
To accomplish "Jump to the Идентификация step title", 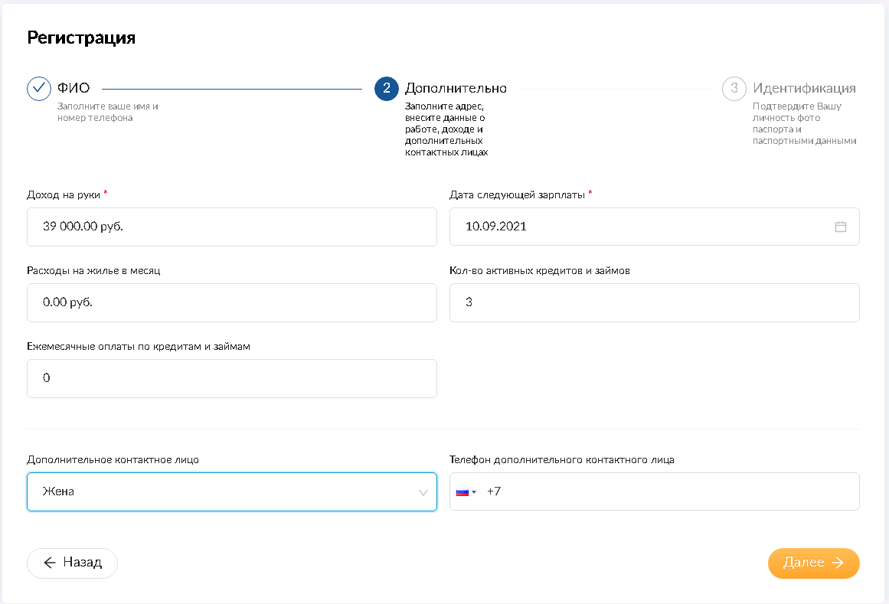I will click(x=804, y=88).
